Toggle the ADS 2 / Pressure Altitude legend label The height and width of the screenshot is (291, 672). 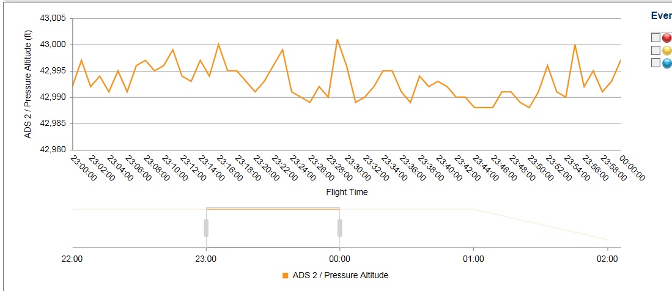coord(340,275)
